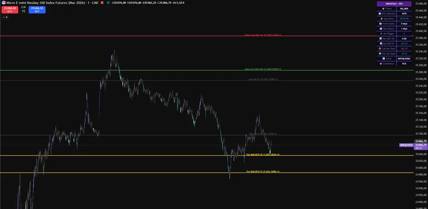Click the N/A confidence value

(x=404, y=64)
